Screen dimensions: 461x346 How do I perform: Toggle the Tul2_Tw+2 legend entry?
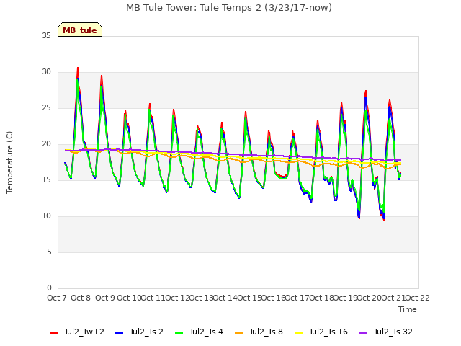77,332
